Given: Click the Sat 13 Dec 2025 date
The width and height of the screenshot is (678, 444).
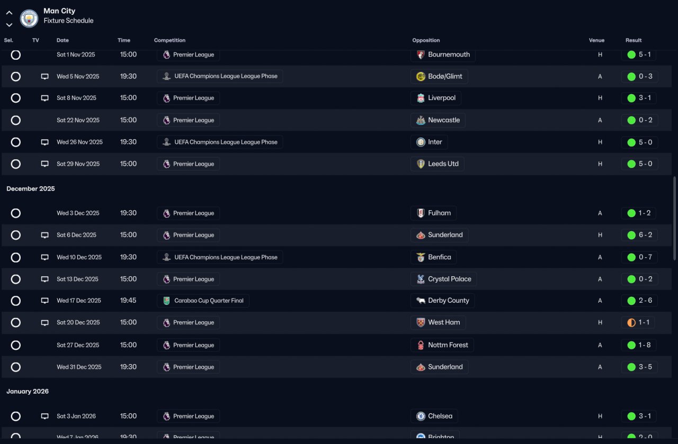Looking at the screenshot, I should point(77,279).
